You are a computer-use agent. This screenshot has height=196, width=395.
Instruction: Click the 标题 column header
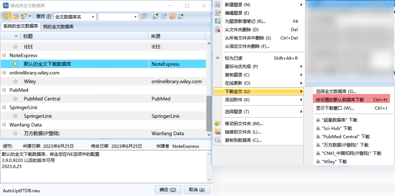84,36
